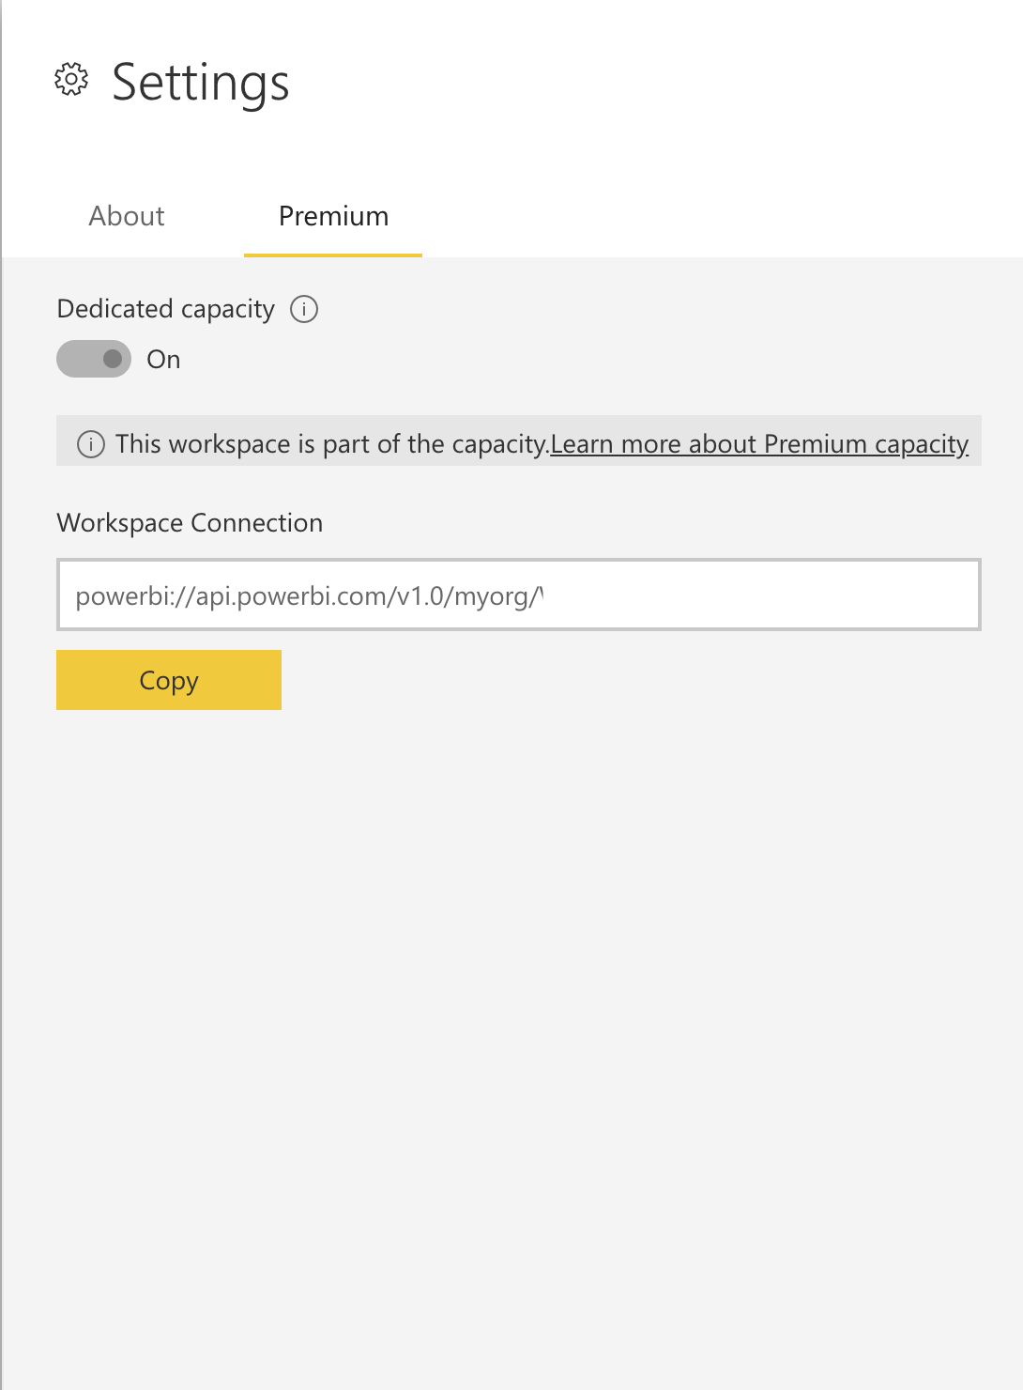Screen dimensions: 1023x1390
Task: Switch to the About tab
Action: tap(127, 216)
